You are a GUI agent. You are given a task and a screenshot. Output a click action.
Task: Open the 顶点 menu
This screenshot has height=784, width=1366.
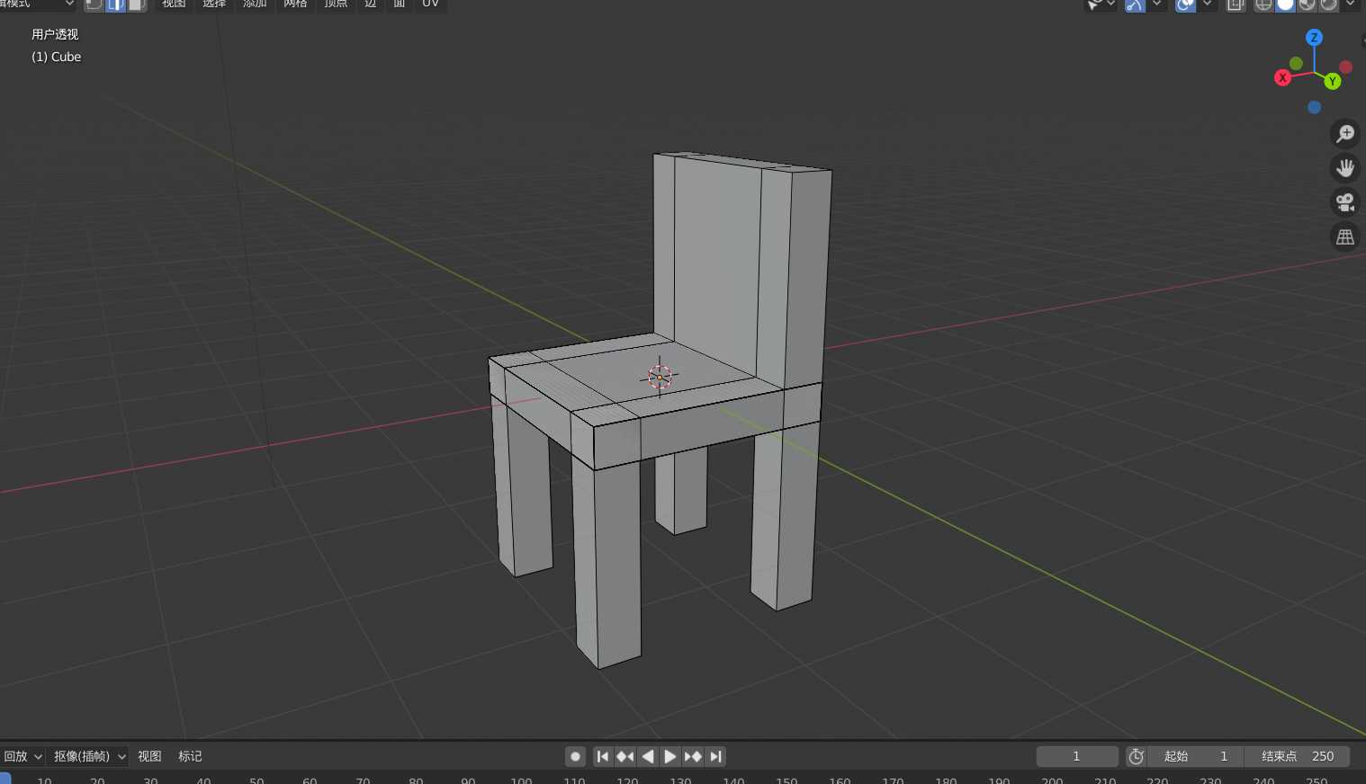pyautogui.click(x=336, y=4)
